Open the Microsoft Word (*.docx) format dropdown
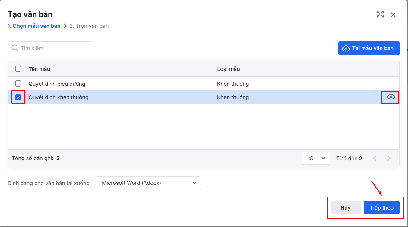Viewport: 408px width, 227px height. pyautogui.click(x=148, y=183)
